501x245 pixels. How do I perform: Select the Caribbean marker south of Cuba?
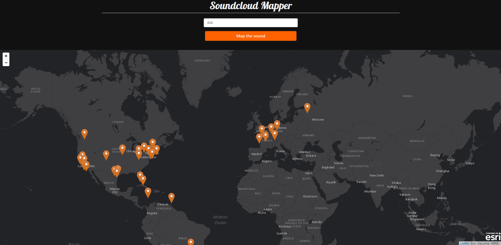point(148,192)
